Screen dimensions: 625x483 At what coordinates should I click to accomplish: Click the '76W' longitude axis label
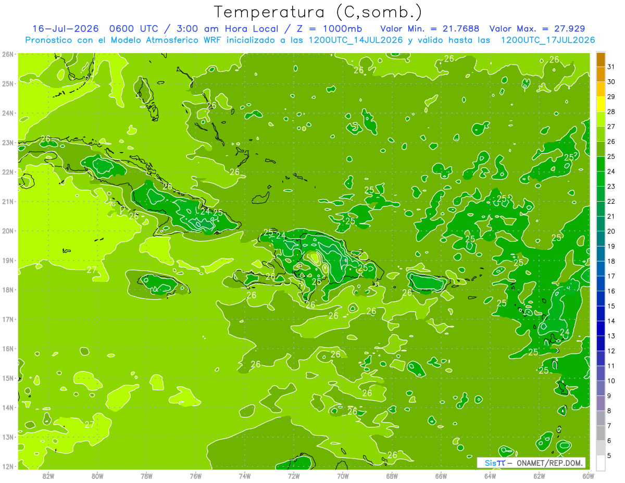(196, 476)
